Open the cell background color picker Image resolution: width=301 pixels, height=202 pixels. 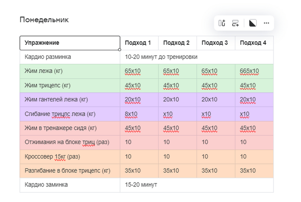(x=253, y=23)
